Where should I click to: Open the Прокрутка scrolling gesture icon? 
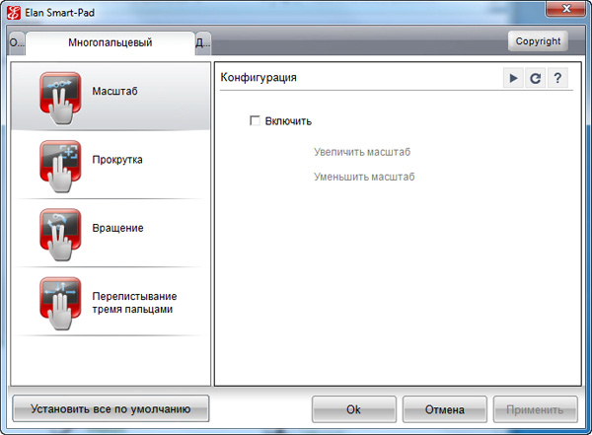(x=59, y=163)
